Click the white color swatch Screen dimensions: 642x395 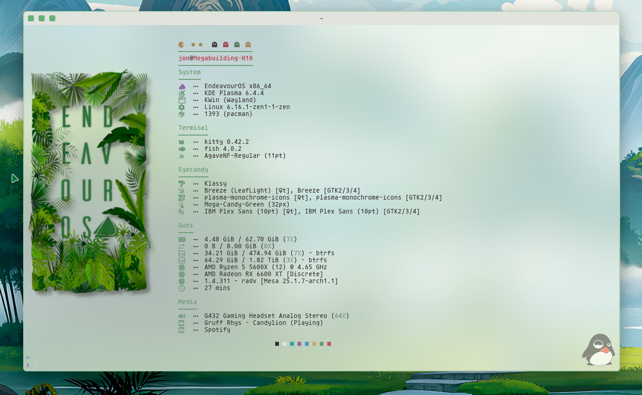click(285, 344)
